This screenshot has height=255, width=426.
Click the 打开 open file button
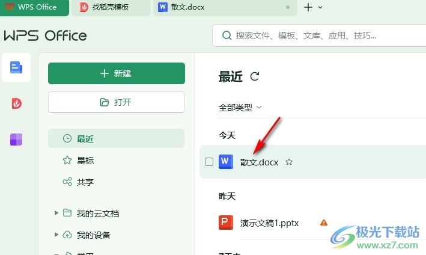click(117, 102)
